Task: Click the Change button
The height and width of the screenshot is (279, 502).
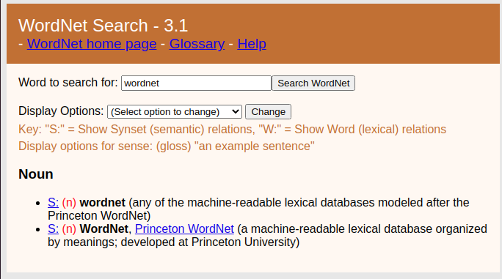Action: coord(268,111)
